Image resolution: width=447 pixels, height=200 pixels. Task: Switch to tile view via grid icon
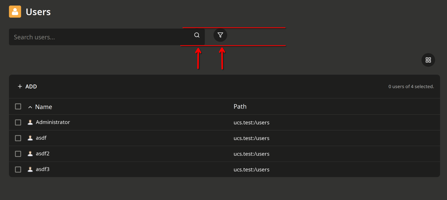[x=428, y=60]
